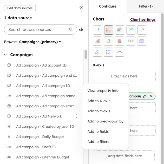Select the magic wand auto chart type

pos(97,30)
